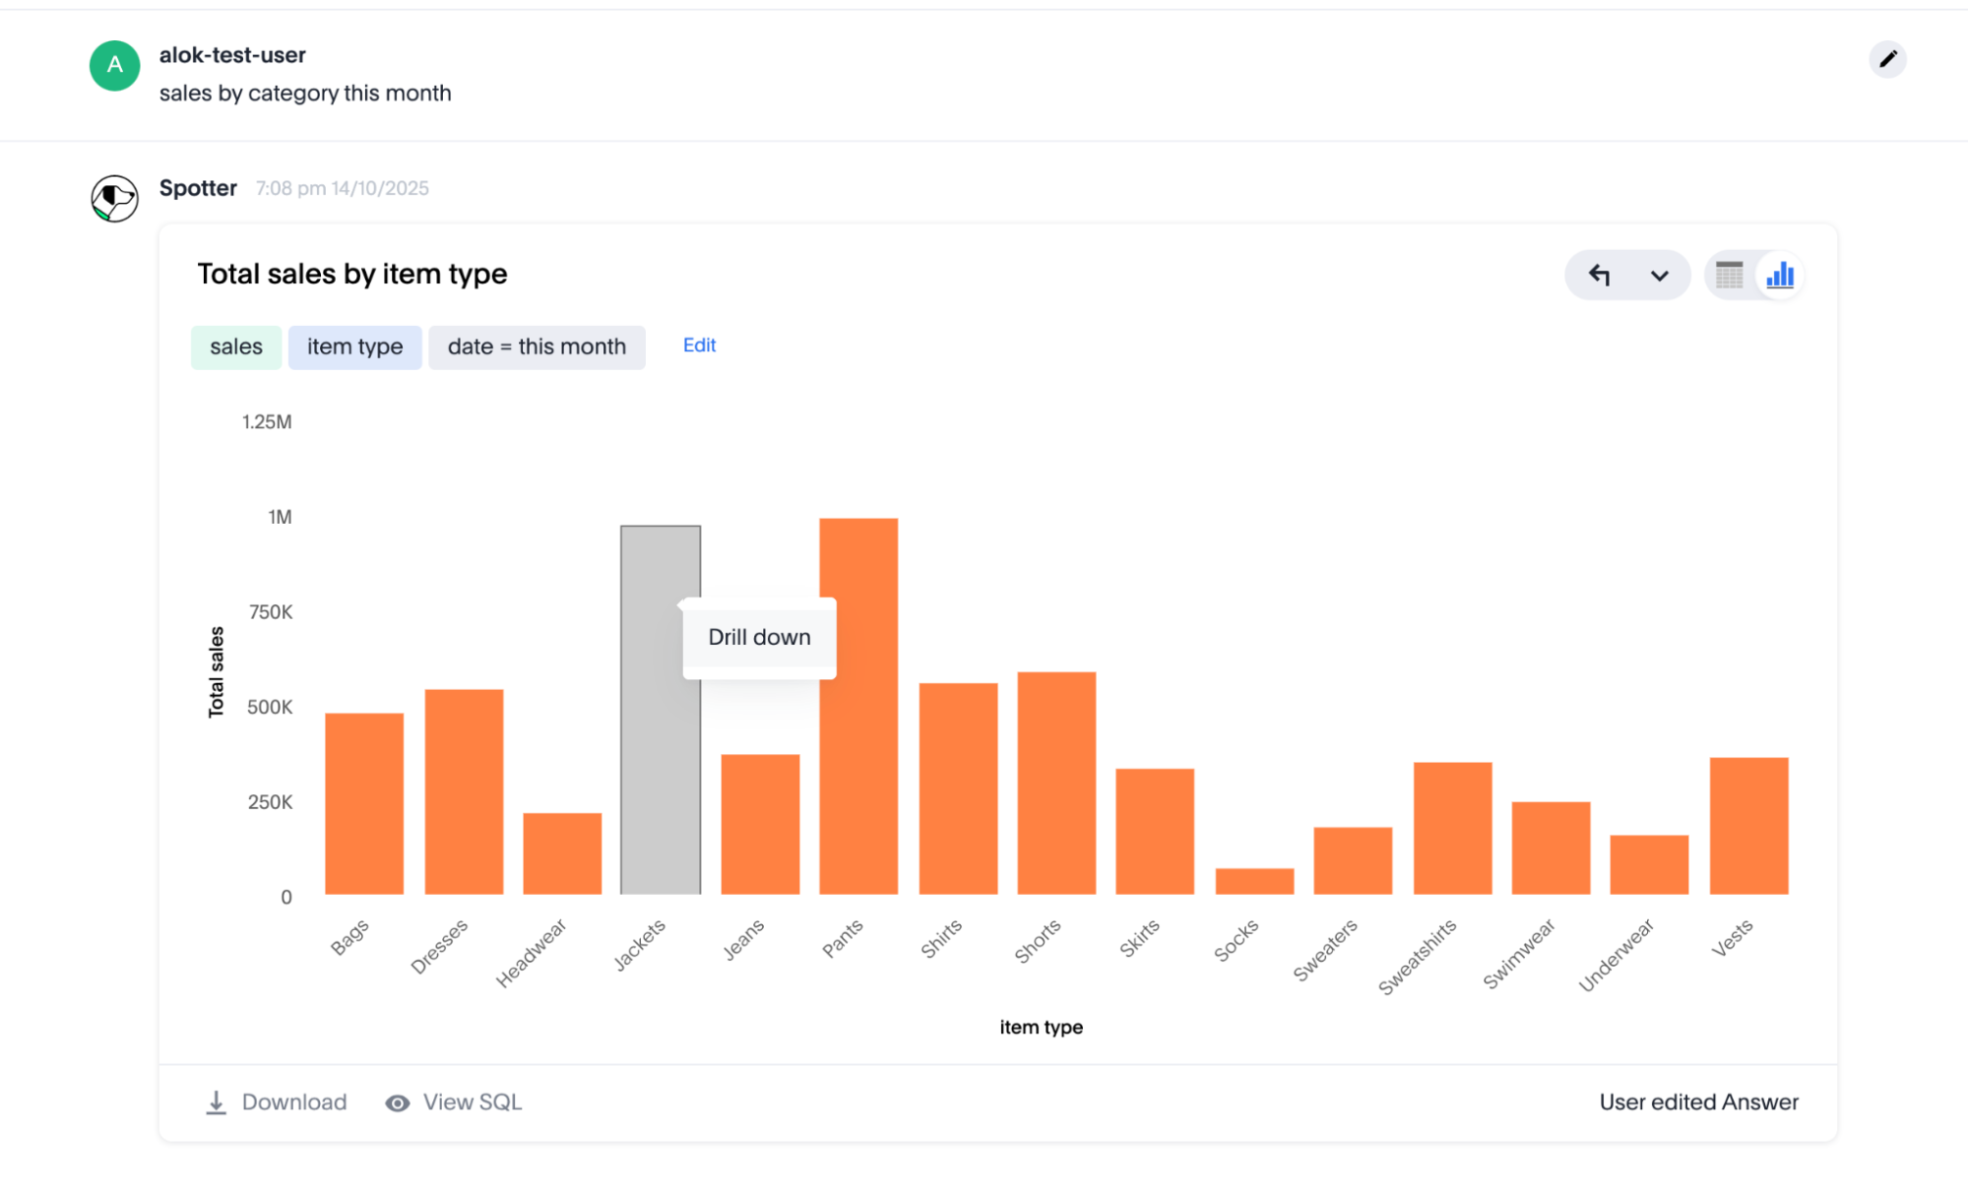Open the date = this month filter
This screenshot has width=1968, height=1193.
click(537, 346)
